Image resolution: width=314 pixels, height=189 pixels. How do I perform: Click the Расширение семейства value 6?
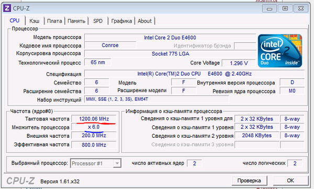pos(96,91)
